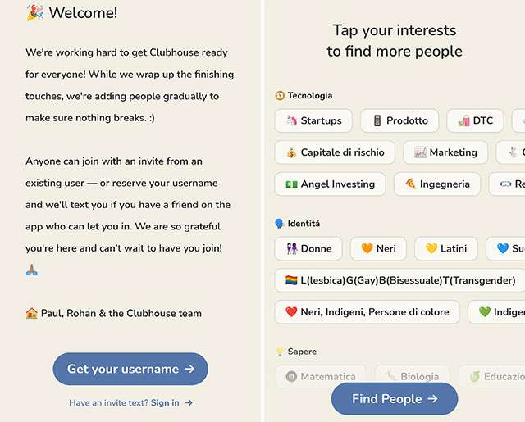Choose the Capitale di rischio interest
Screen dimensions: 525x422
335,152
